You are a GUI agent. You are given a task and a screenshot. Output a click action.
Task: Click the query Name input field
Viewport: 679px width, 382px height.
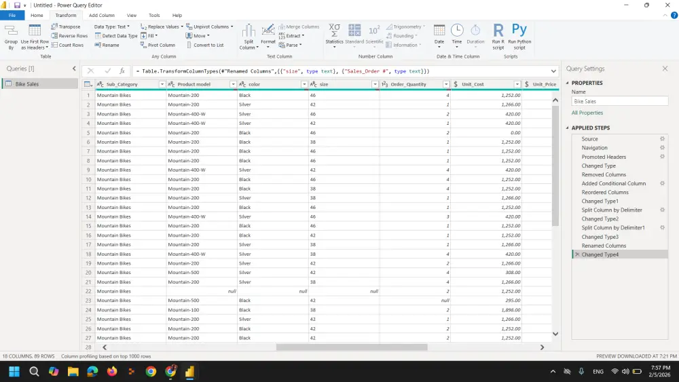pos(620,101)
